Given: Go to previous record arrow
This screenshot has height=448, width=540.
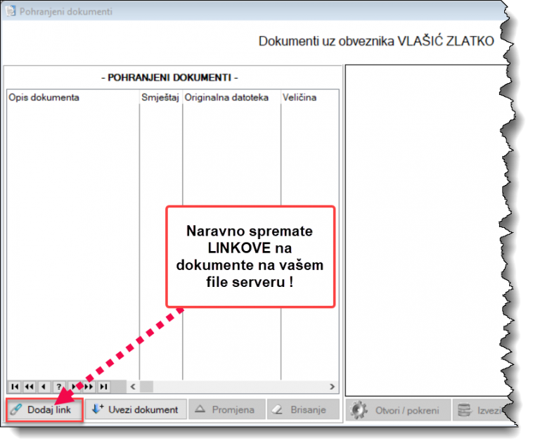Looking at the screenshot, I should (x=44, y=387).
